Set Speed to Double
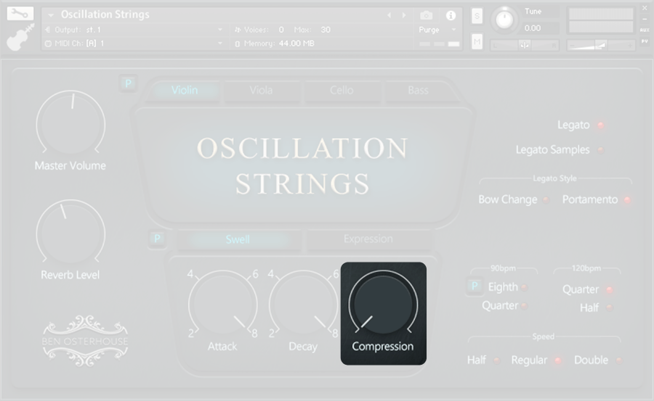Screen dimensions: 654x401 pyautogui.click(x=619, y=360)
